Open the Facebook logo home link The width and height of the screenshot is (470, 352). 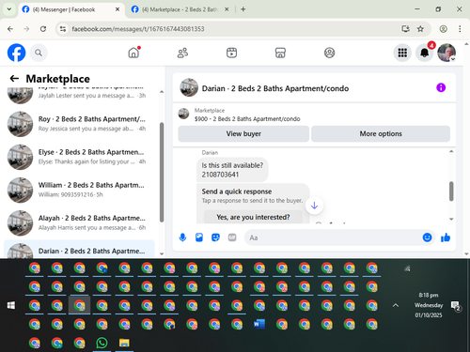click(x=16, y=53)
